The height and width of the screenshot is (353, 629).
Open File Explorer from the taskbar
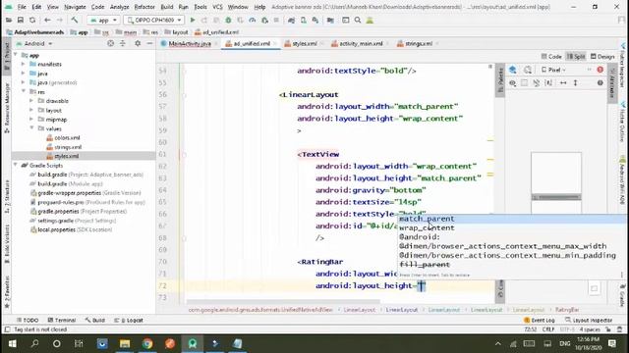point(125,343)
